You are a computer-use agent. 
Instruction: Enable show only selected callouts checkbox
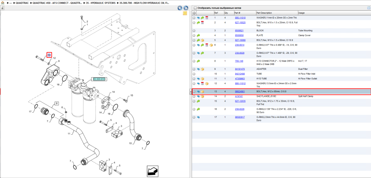(x=195, y=8)
